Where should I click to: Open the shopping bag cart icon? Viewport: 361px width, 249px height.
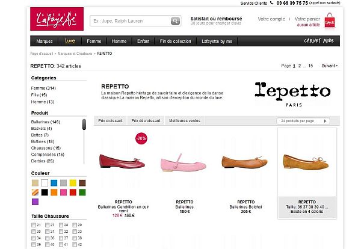click(x=330, y=20)
